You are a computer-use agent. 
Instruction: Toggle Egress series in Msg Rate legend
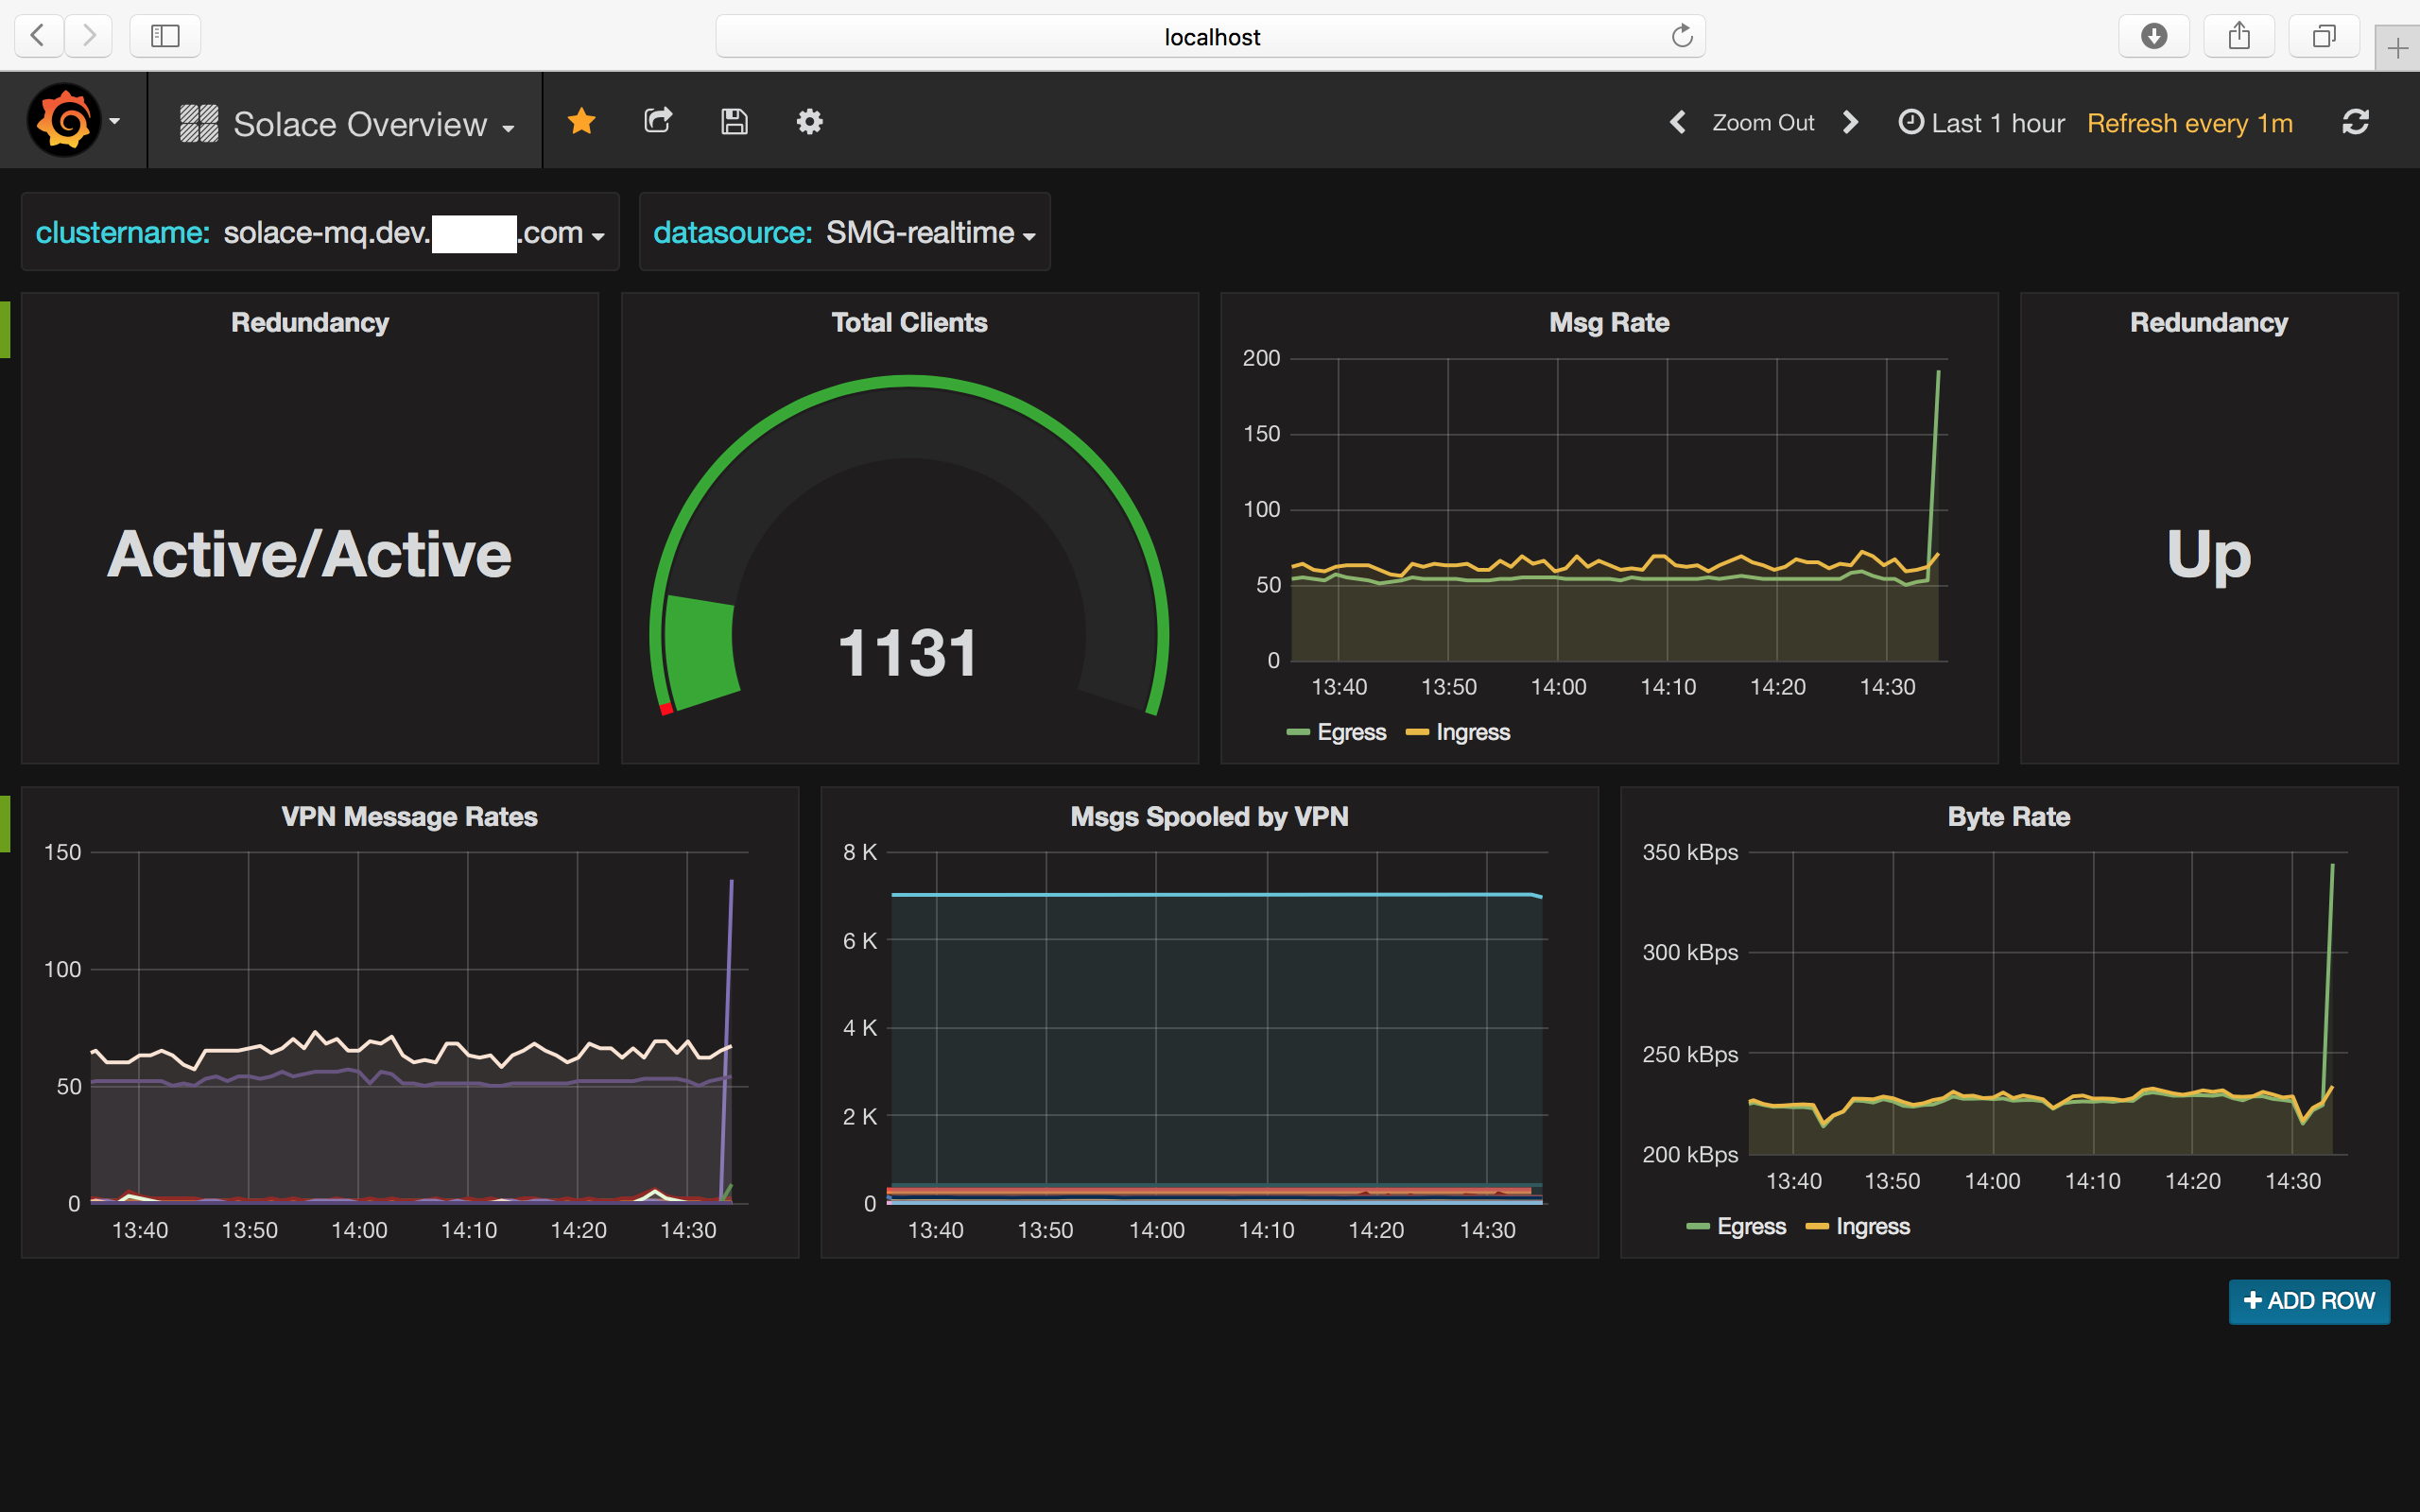pos(1350,732)
